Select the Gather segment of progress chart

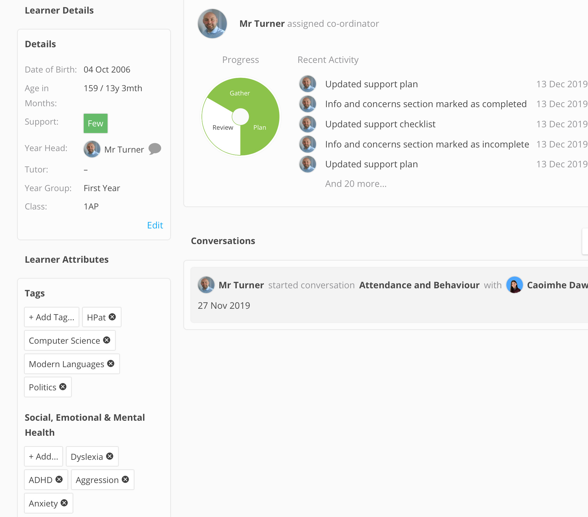(x=240, y=93)
